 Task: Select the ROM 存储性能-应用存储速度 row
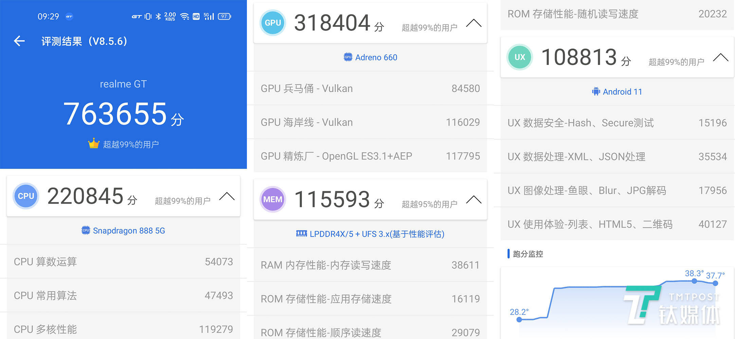pyautogui.click(x=370, y=299)
